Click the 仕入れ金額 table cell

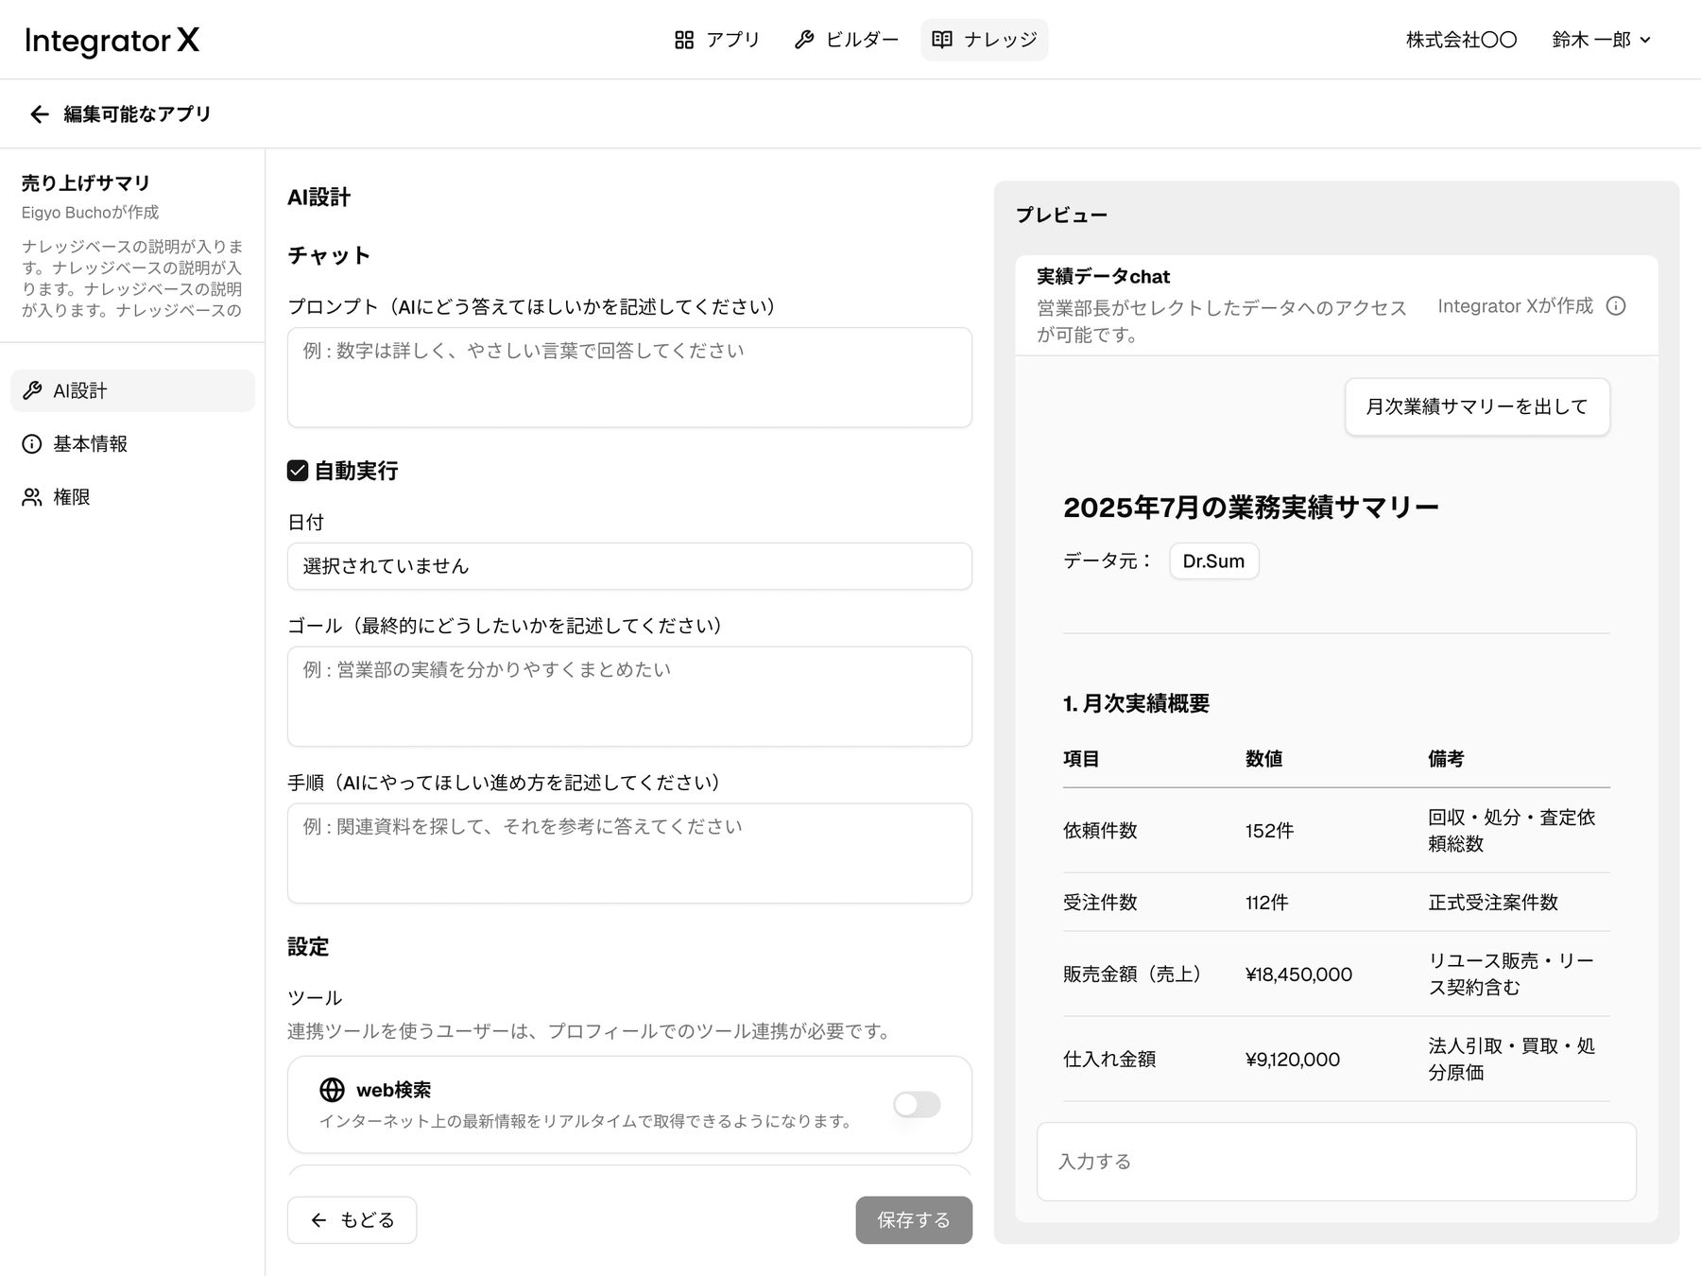1109,1060
